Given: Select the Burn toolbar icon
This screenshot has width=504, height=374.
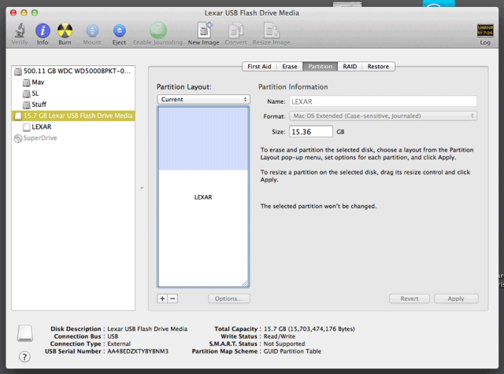Looking at the screenshot, I should 65,31.
